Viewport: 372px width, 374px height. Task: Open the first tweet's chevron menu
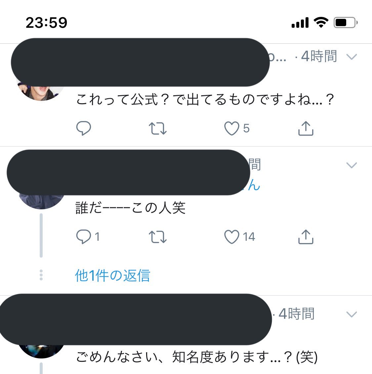351,57
